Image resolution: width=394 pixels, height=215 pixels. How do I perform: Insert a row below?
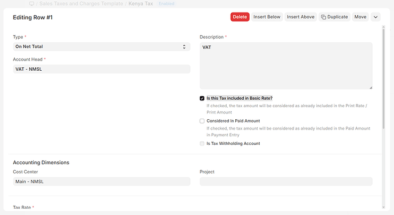pyautogui.click(x=267, y=17)
